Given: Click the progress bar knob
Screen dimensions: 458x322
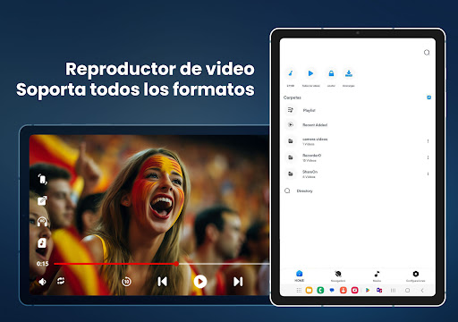Looking at the screenshot, I should [x=176, y=264].
